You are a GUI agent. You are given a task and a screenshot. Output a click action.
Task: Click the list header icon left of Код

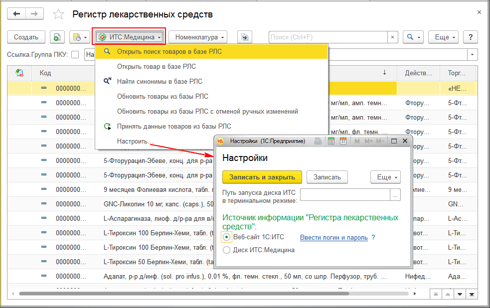pos(19,73)
